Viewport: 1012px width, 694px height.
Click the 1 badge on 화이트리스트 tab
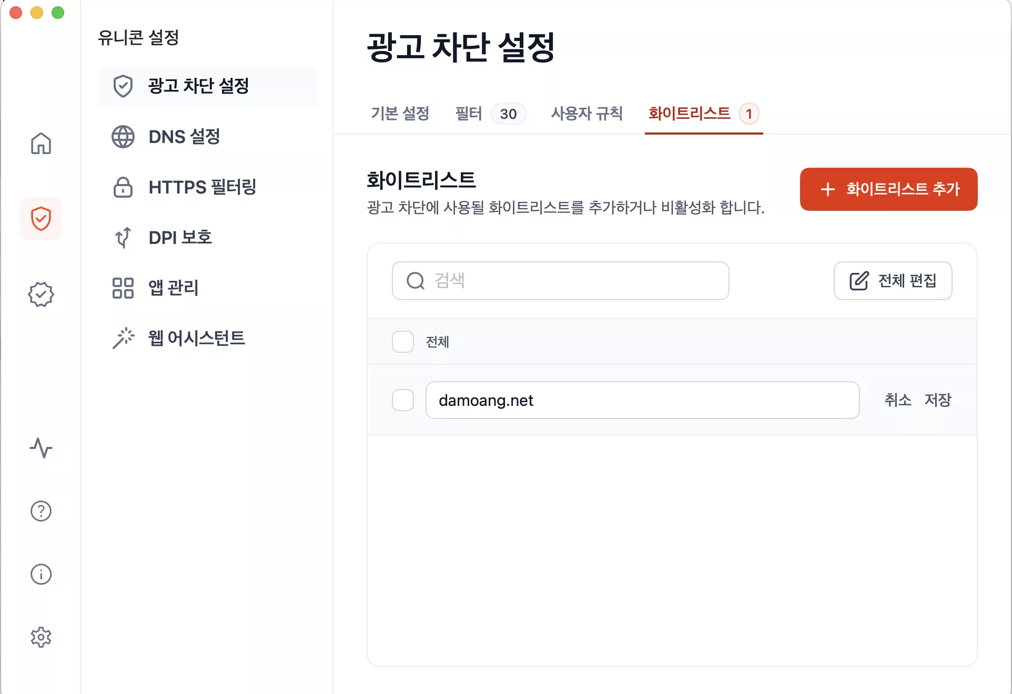pyautogui.click(x=749, y=114)
